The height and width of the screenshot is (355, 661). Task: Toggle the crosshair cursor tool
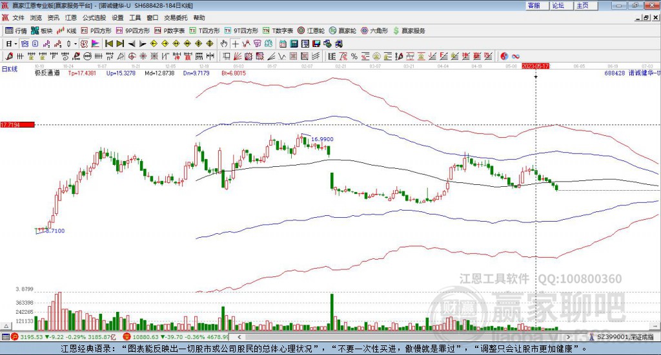point(235,44)
